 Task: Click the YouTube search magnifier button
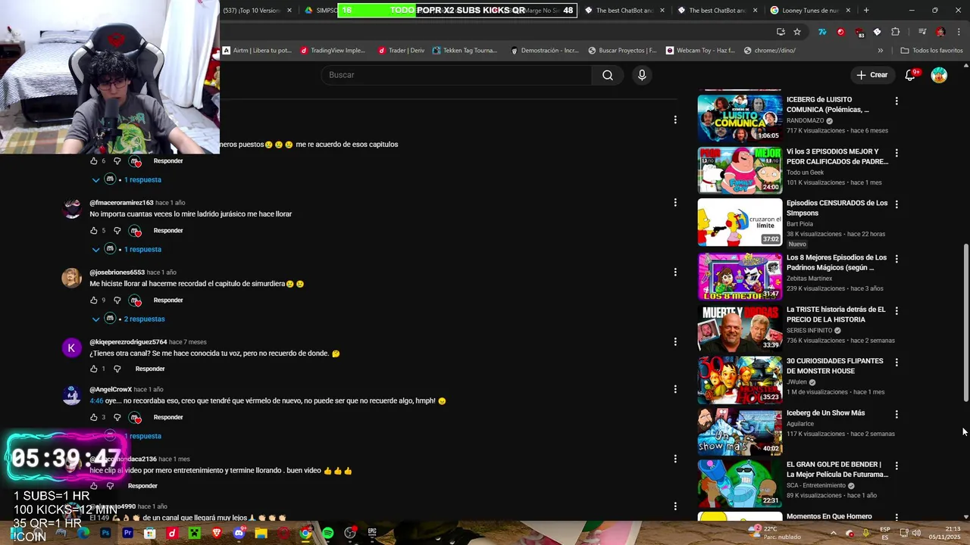point(607,75)
